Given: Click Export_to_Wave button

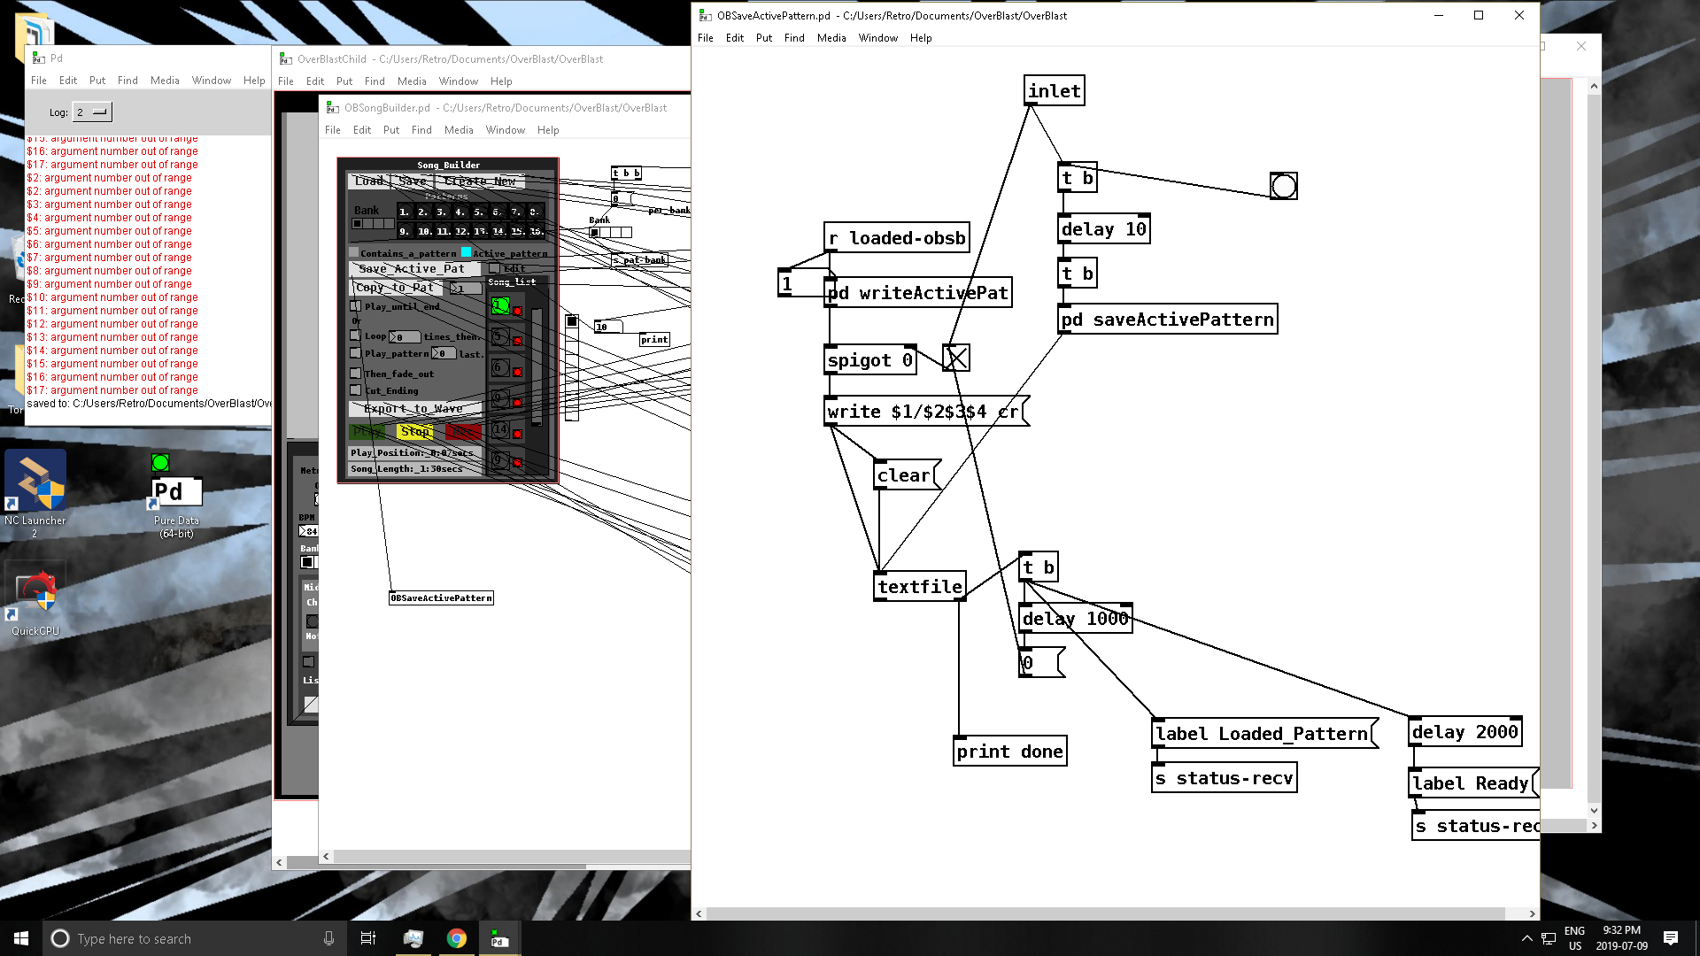Looking at the screenshot, I should pos(416,409).
